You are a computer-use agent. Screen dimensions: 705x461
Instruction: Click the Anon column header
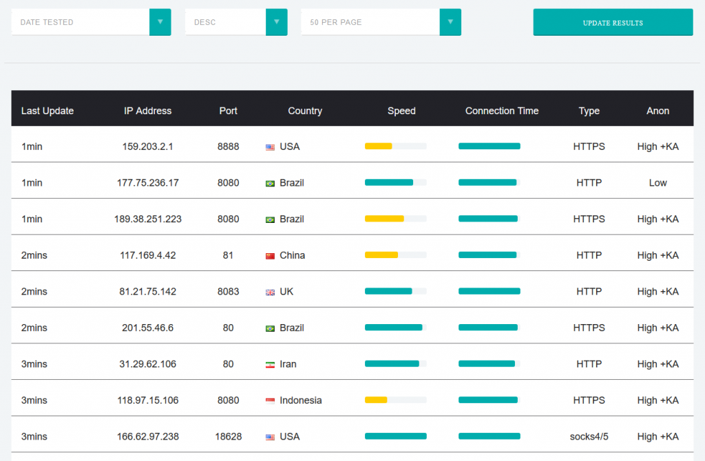657,111
